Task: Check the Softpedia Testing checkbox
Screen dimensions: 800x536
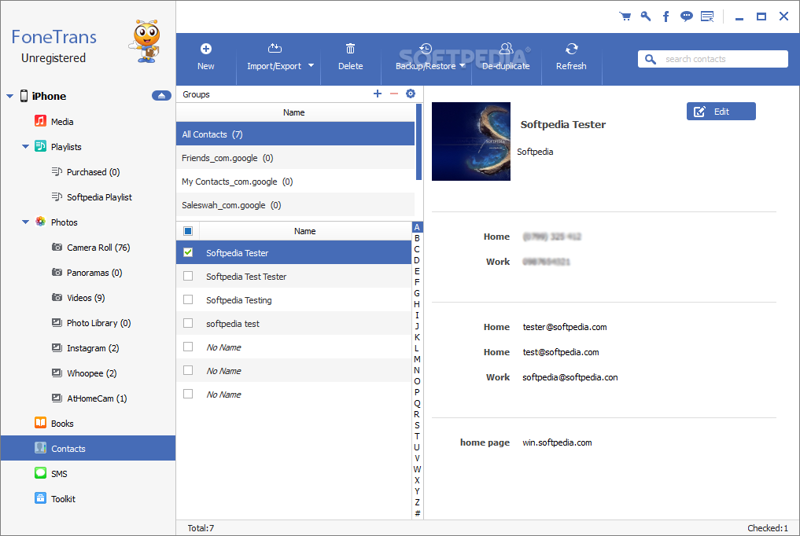Action: [x=188, y=299]
